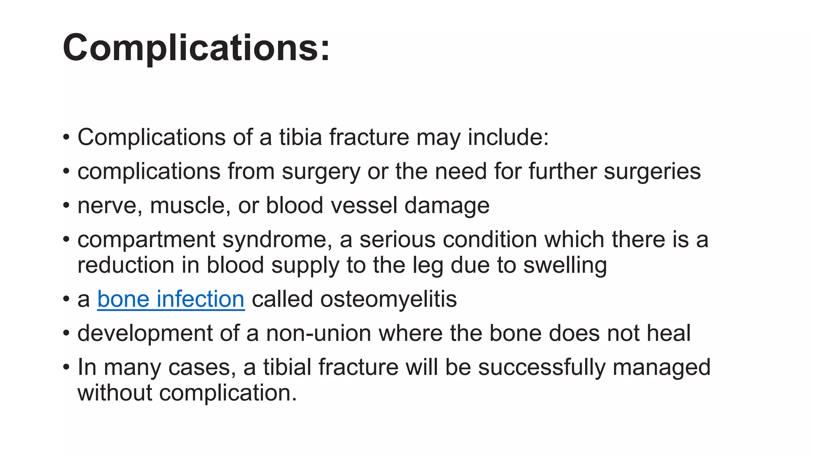Click the Complications: slide title
813x457 pixels.
[196, 48]
